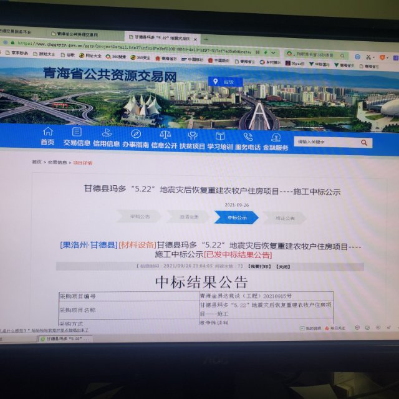
Task: Click the scissors screenshot tool in browser toolbar
Action: (368, 57)
